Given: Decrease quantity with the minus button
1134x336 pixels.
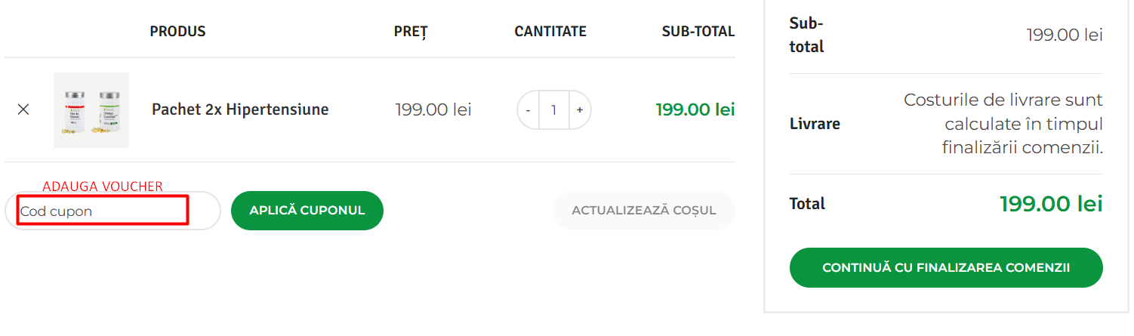Looking at the screenshot, I should 528,110.
